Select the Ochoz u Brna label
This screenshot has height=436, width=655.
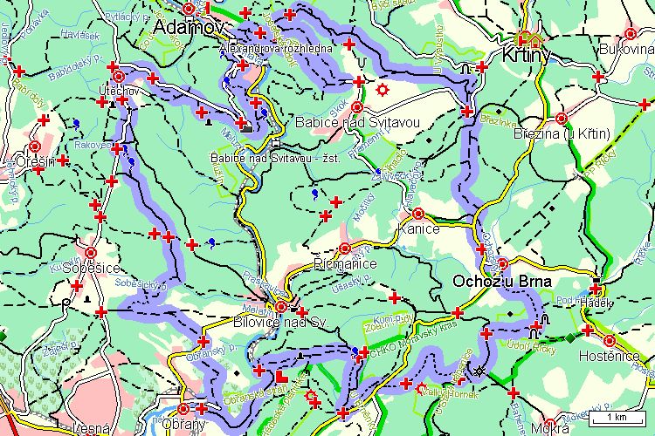[502, 281]
